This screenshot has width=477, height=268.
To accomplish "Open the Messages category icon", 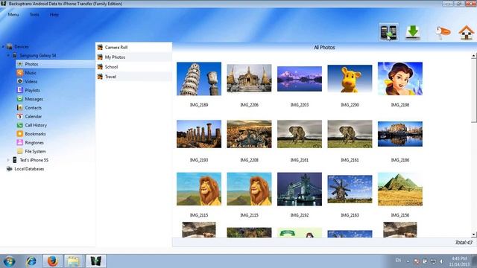I will (x=20, y=99).
